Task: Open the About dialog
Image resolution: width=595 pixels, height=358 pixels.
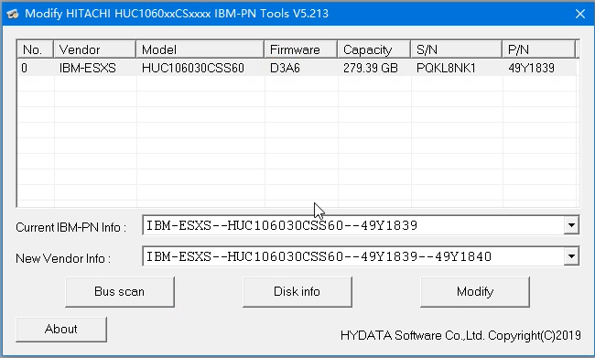Action: point(61,329)
